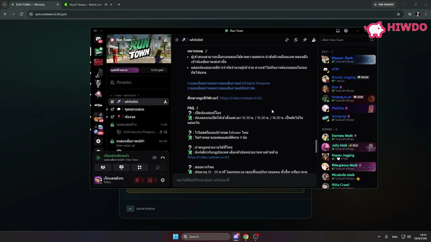Image resolution: width=431 pixels, height=242 pixels.
Task: Open the red pushpin channel
Action: pos(138,117)
